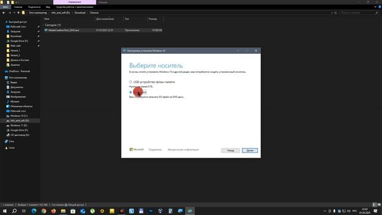Open Документы folder under This PC
The image size is (382, 215).
[17, 87]
